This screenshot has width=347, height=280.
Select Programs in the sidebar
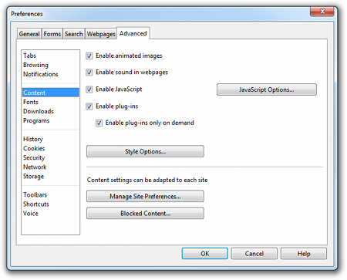click(51, 120)
